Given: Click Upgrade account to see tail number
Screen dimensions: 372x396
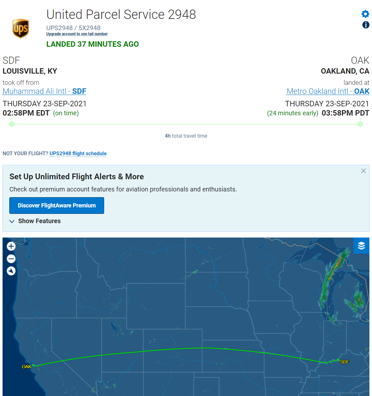Looking at the screenshot, I should [x=77, y=34].
